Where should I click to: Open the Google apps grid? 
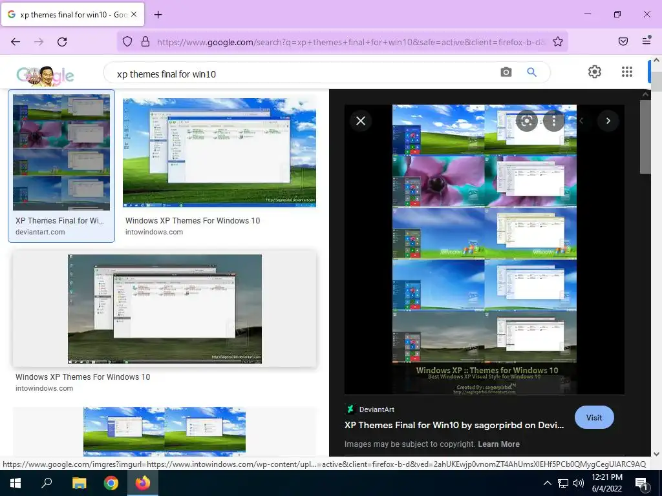click(x=627, y=72)
